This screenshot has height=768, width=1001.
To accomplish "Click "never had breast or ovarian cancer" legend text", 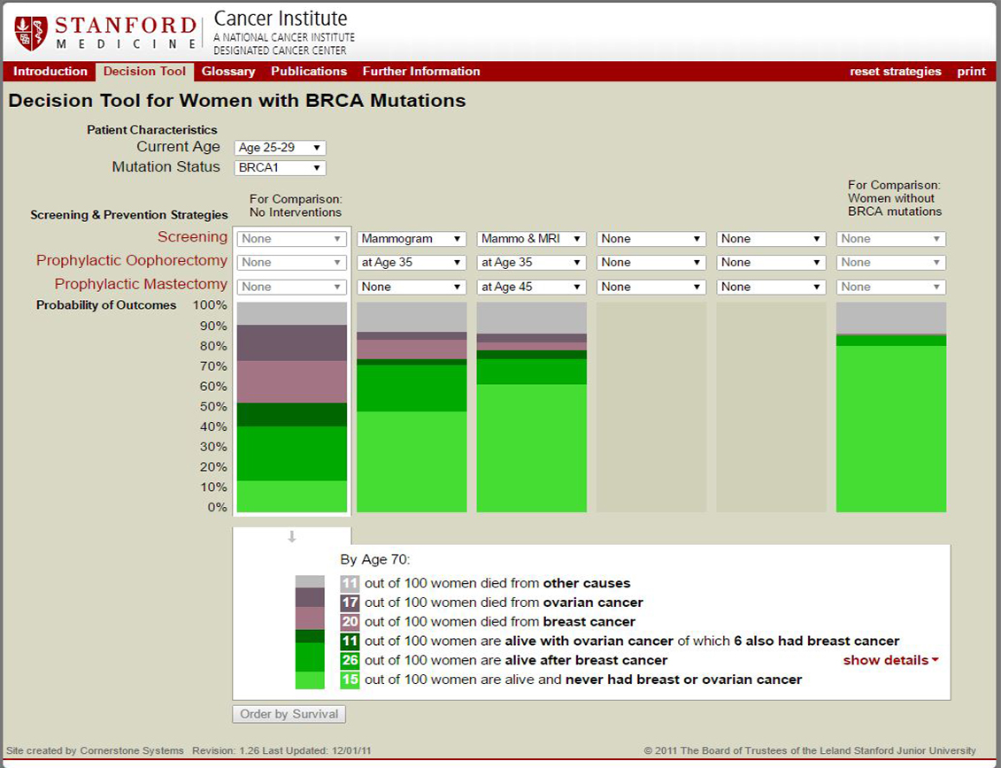I will coord(684,680).
